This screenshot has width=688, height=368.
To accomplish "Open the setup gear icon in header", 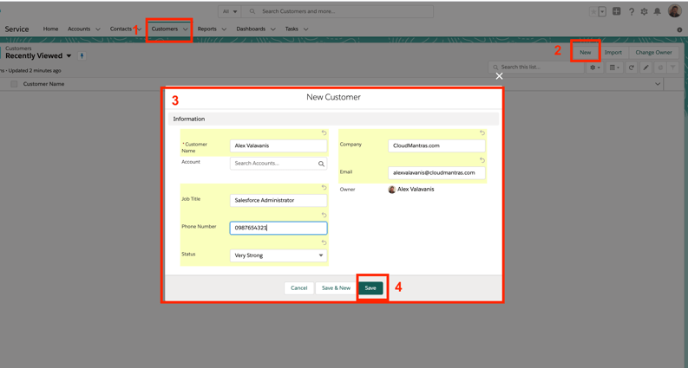I will tap(644, 12).
